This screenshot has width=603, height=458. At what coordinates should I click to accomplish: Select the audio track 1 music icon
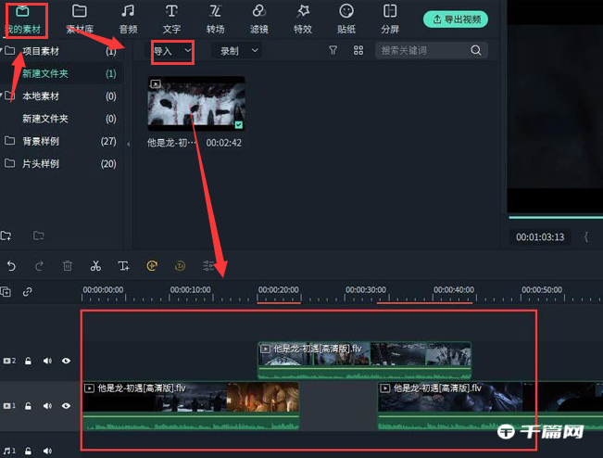tap(9, 452)
